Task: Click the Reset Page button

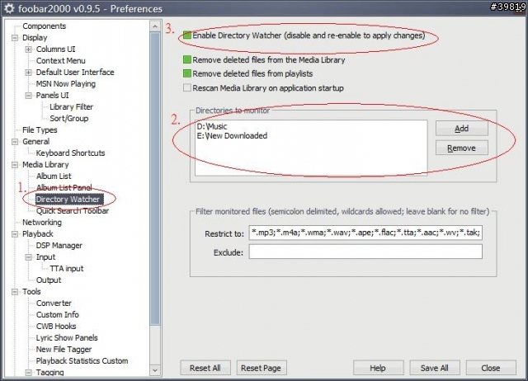Action: (x=262, y=368)
